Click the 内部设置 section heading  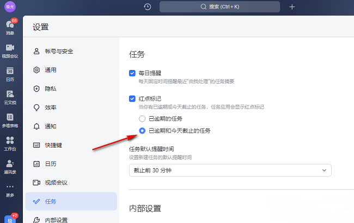coord(145,208)
